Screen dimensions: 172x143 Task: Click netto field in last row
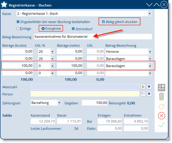[70, 73]
